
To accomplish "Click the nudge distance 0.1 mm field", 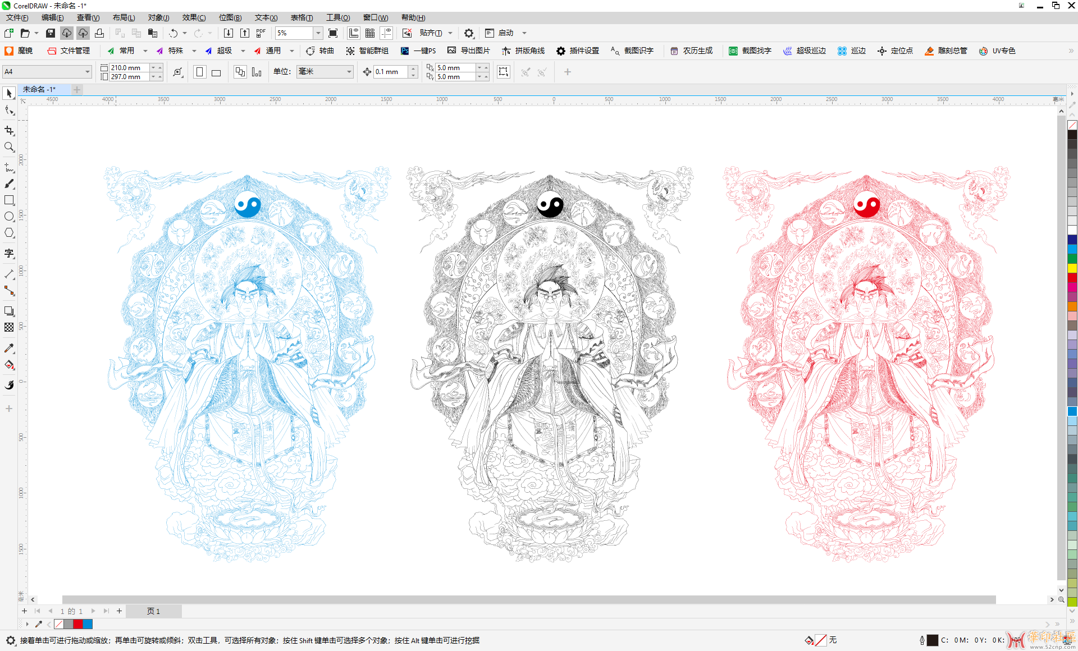I will click(391, 72).
